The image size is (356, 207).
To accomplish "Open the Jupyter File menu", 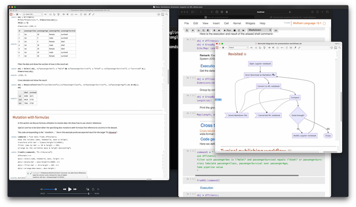I will pyautogui.click(x=186, y=23).
